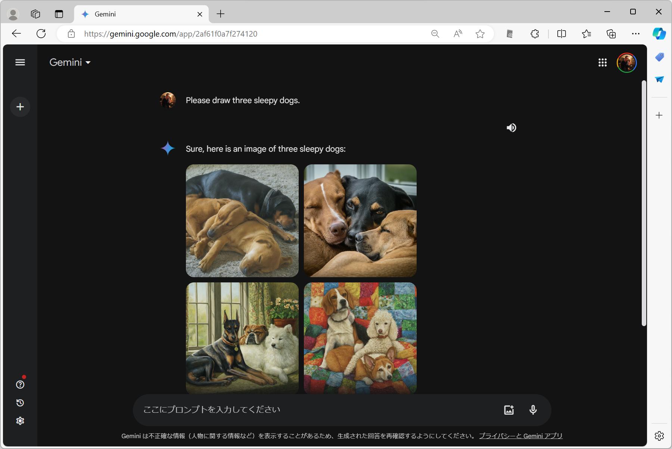Open shopping tag icon in Edge sidebar

(660, 57)
